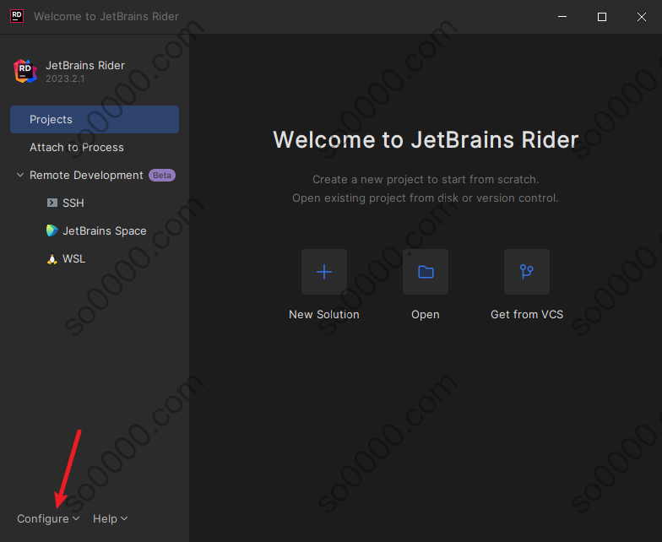Open the Help dropdown menu

point(110,518)
